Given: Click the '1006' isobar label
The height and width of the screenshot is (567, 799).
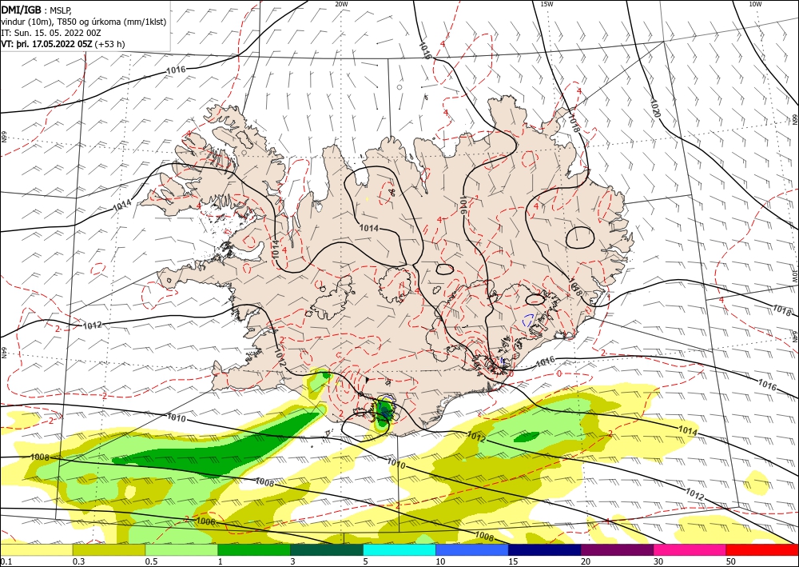Looking at the screenshot, I should (x=205, y=521).
